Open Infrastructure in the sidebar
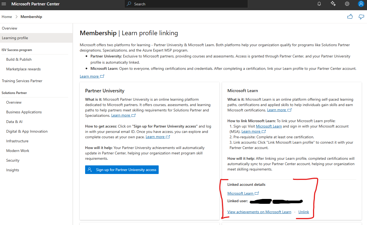 pyautogui.click(x=17, y=141)
